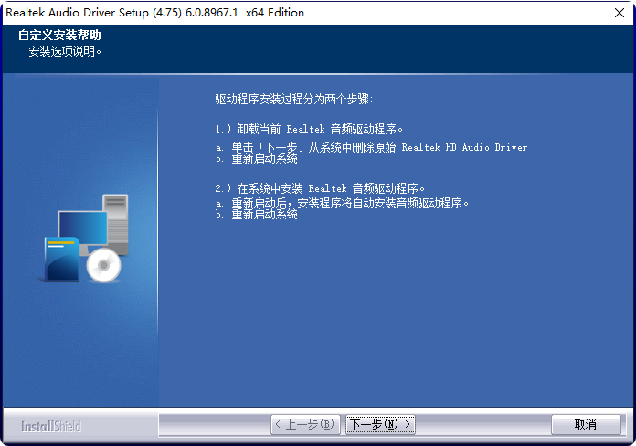Click the right arrow on the 下一步 button

408,424
